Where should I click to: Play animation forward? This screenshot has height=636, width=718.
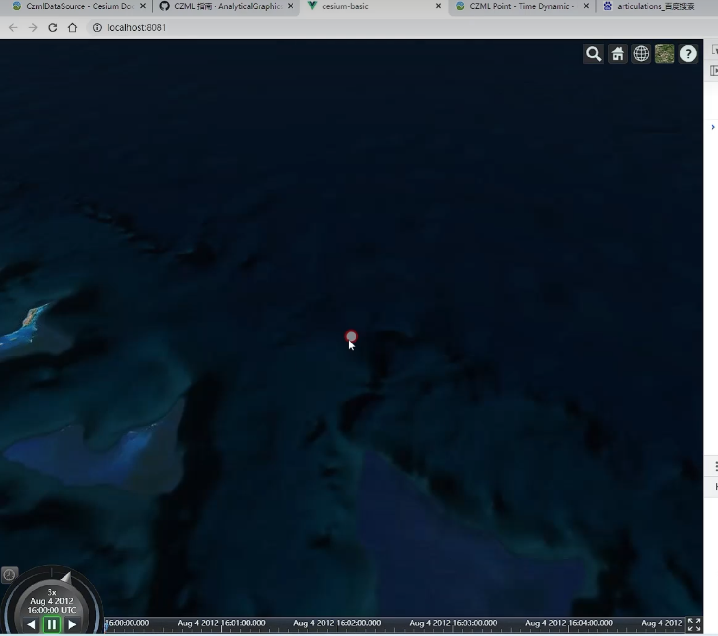click(72, 624)
